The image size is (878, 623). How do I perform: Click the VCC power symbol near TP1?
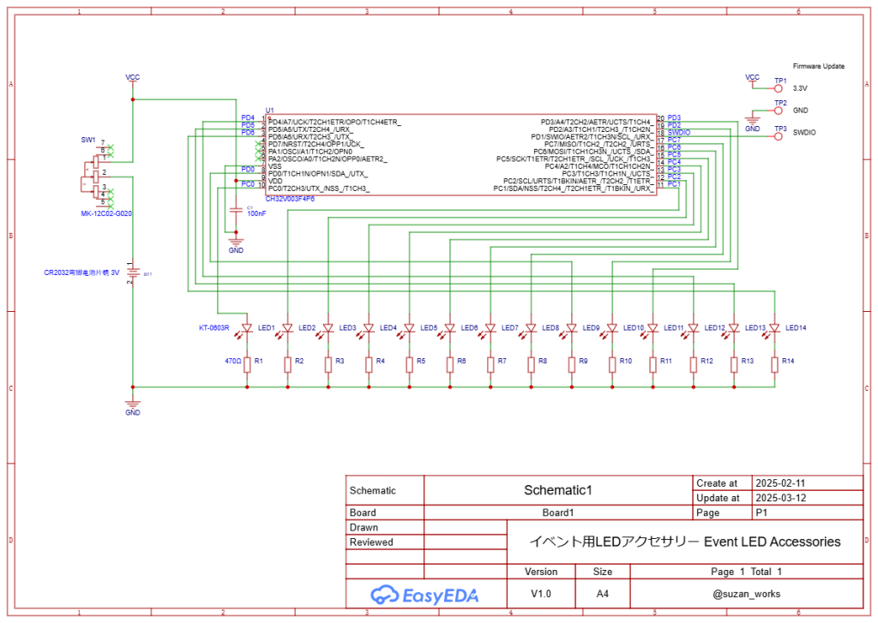click(x=752, y=80)
